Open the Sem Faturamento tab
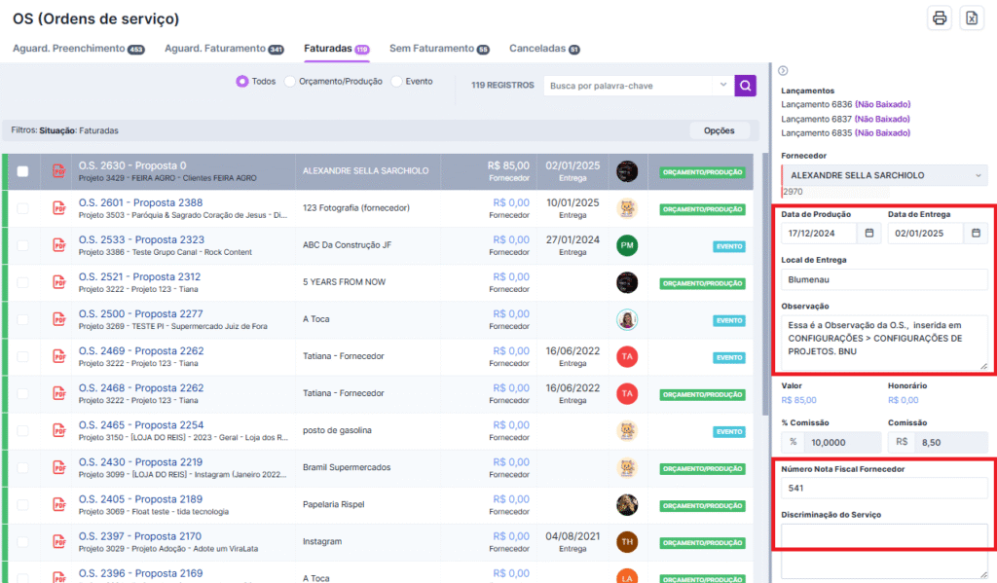The width and height of the screenshot is (997, 583). (439, 49)
